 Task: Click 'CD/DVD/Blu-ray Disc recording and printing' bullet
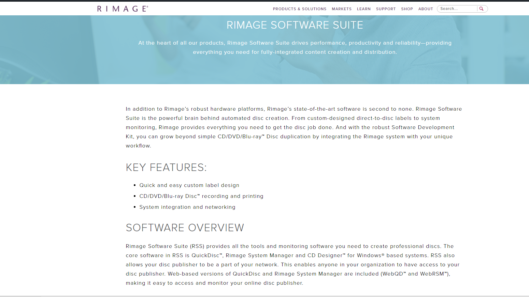point(201,196)
